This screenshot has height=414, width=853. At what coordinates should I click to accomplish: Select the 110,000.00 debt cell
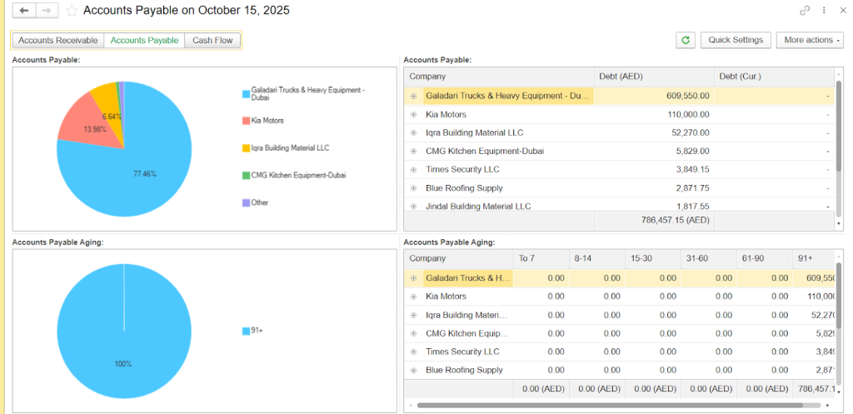point(654,114)
